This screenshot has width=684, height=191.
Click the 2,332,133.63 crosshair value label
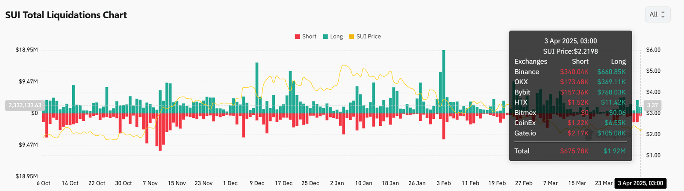pos(25,105)
